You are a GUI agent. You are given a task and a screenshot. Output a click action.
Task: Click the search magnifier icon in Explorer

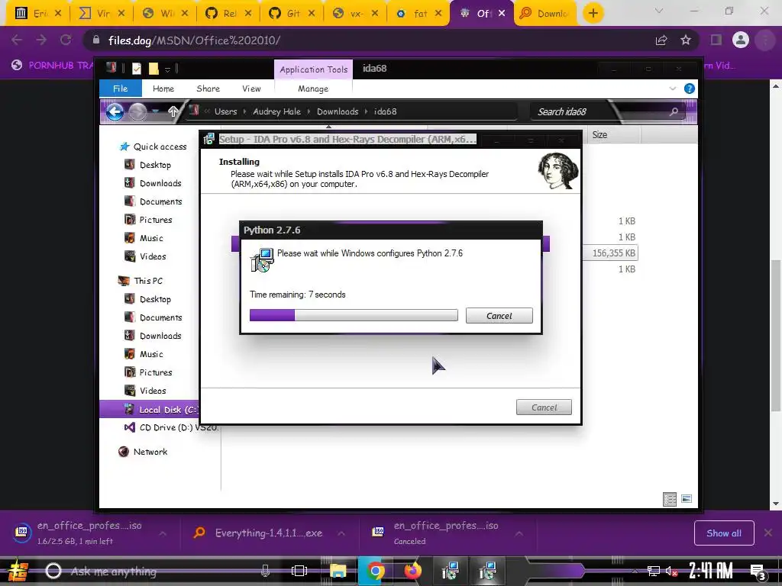tap(674, 111)
